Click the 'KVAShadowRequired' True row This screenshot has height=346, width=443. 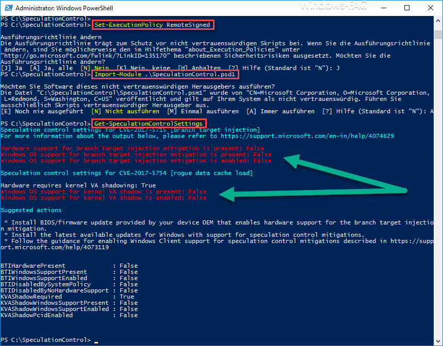point(68,297)
